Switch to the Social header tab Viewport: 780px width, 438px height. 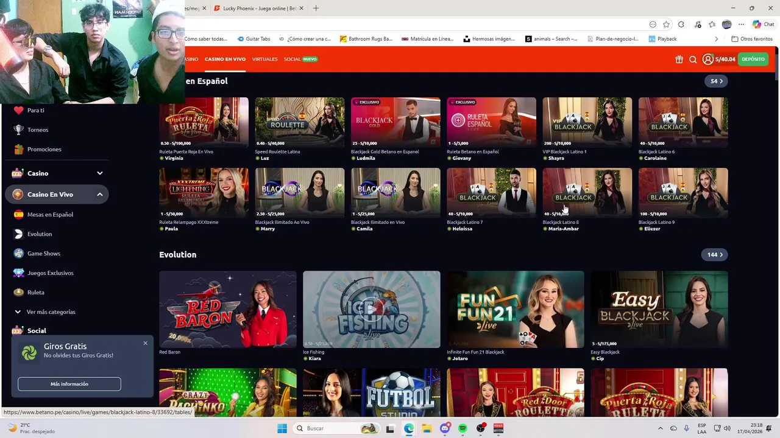point(300,59)
